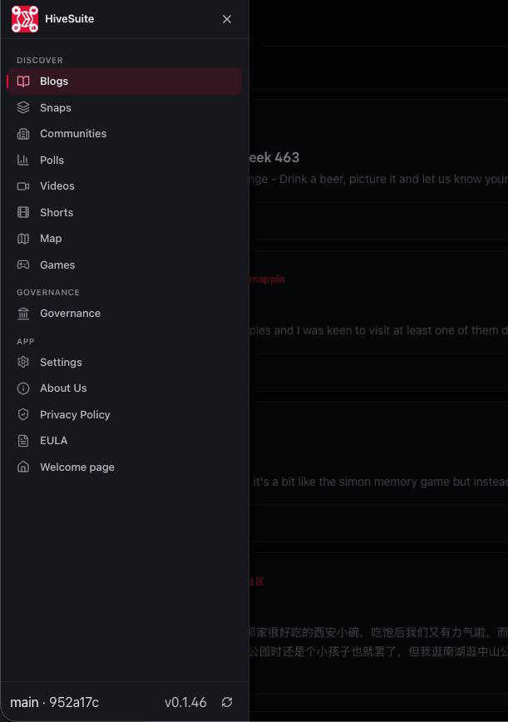This screenshot has height=722, width=508.
Task: Open the Governance page
Action: (124, 314)
